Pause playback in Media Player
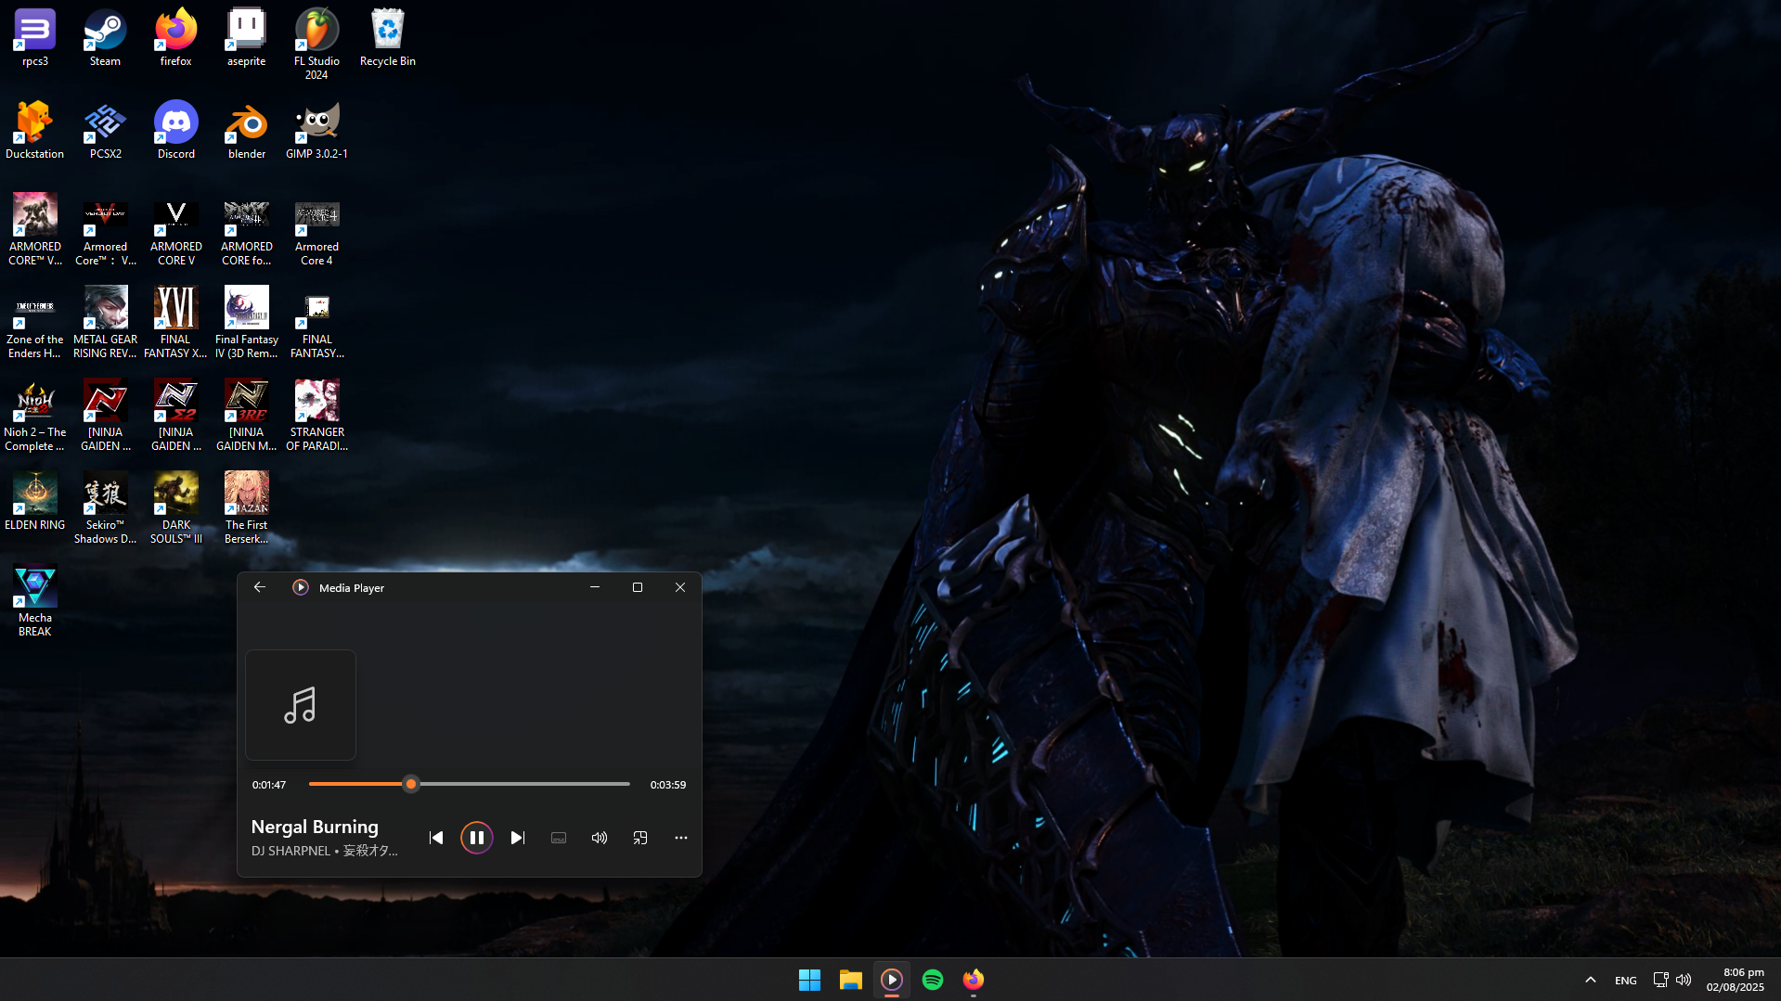 coord(476,838)
